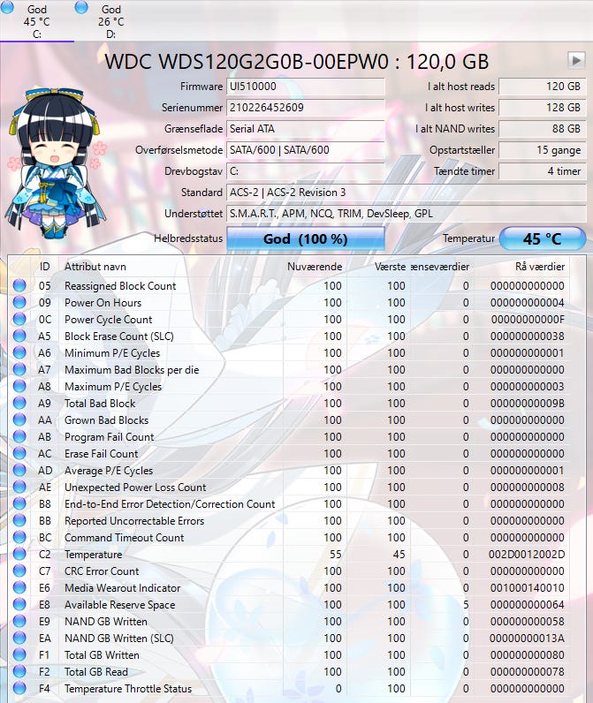Click the serial number field 210226452609
This screenshot has width=593, height=703.
[306, 108]
